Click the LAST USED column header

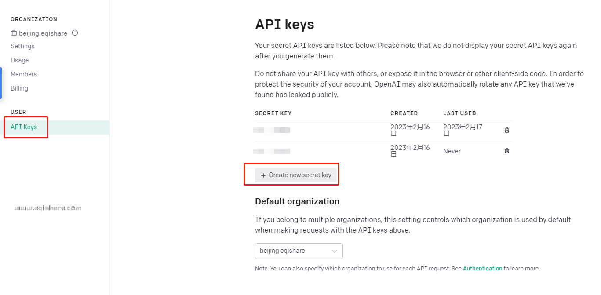click(x=459, y=113)
